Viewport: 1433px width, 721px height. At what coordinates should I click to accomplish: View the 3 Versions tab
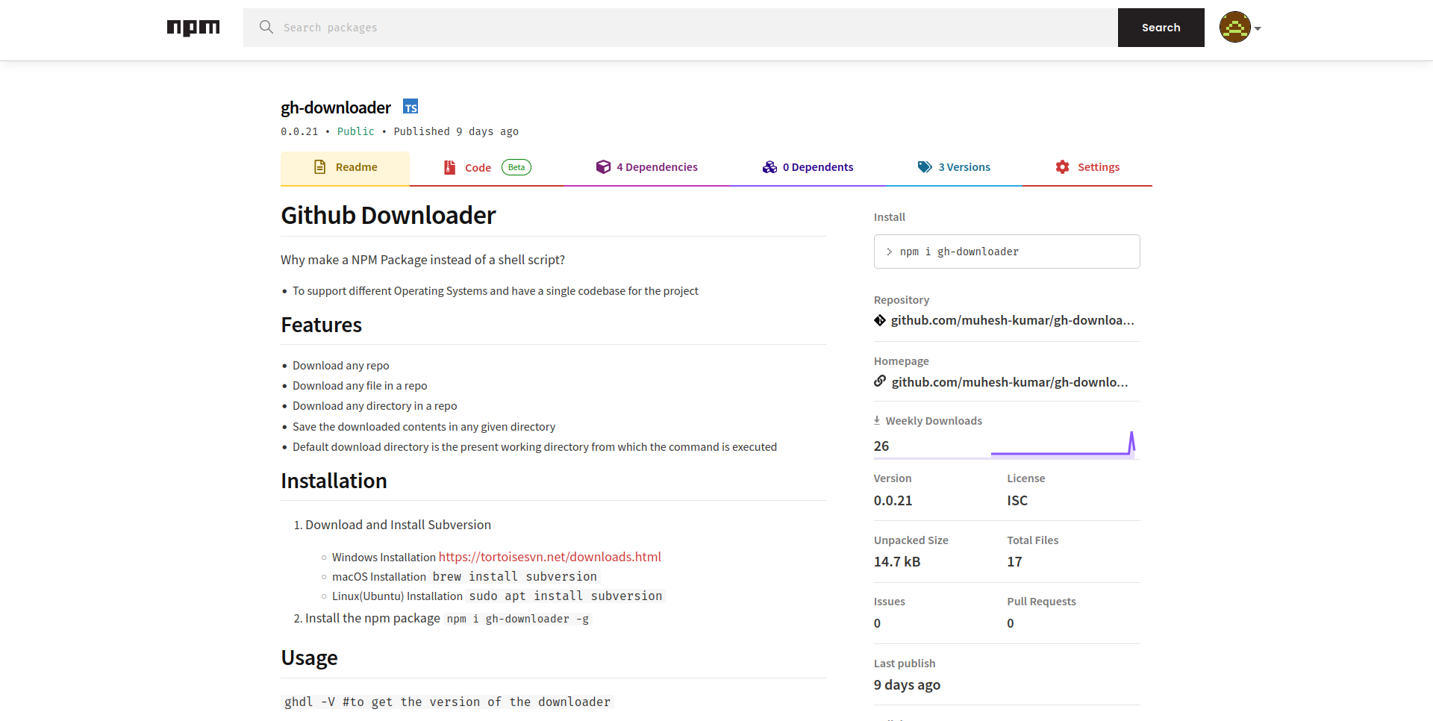954,167
